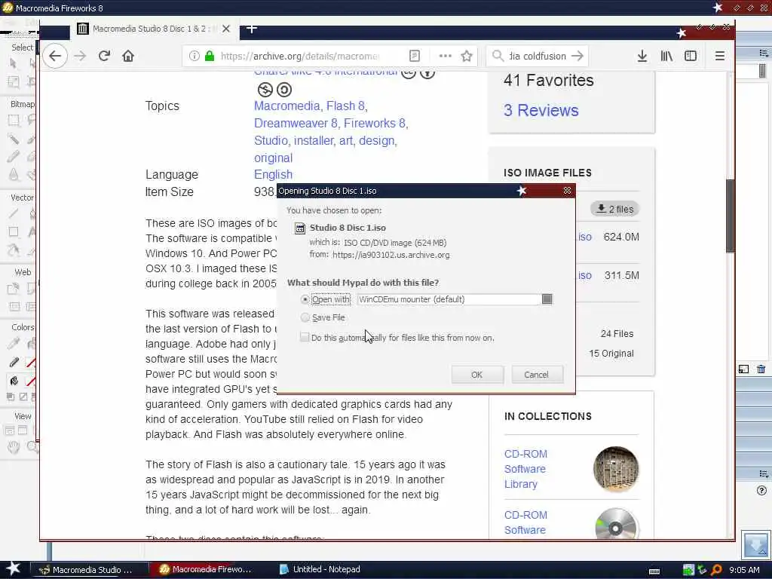Click the star Start button on the taskbar

(x=13, y=568)
